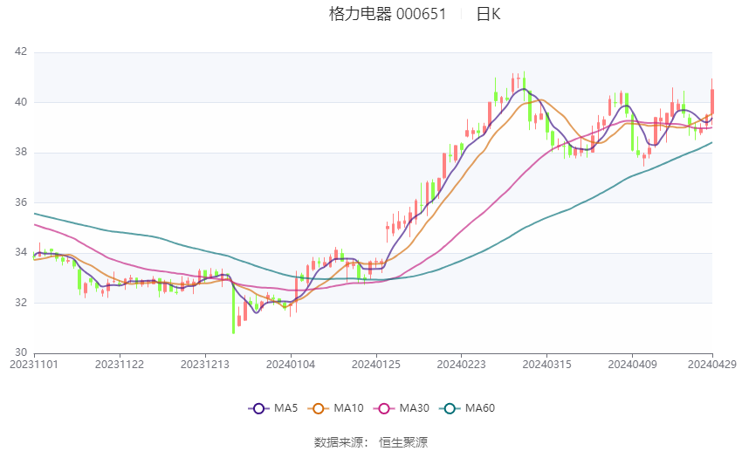
Task: Click x-axis date label 20240409
Action: pos(633,365)
